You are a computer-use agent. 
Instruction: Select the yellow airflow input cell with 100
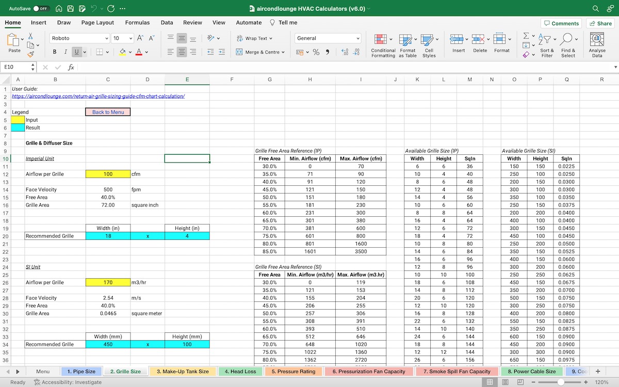(x=108, y=174)
